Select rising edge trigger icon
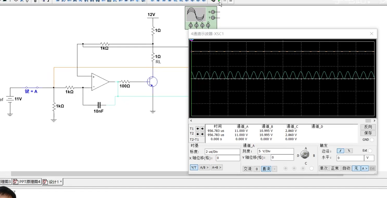The height and width of the screenshot is (198, 387). click(340, 151)
